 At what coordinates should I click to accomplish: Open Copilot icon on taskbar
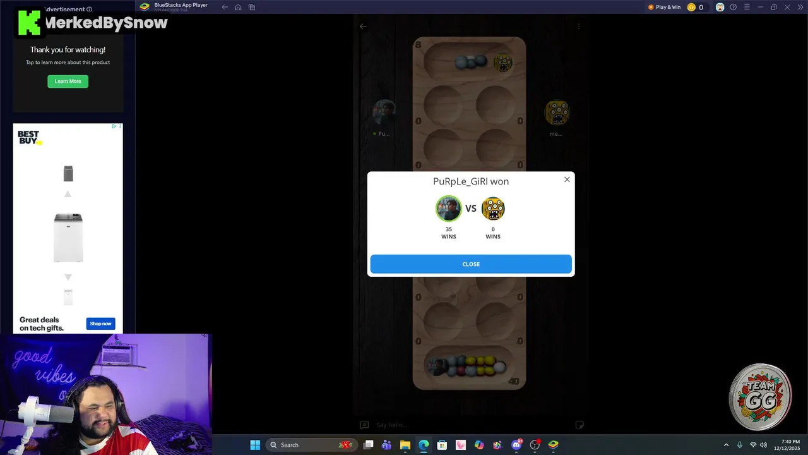pyautogui.click(x=479, y=445)
